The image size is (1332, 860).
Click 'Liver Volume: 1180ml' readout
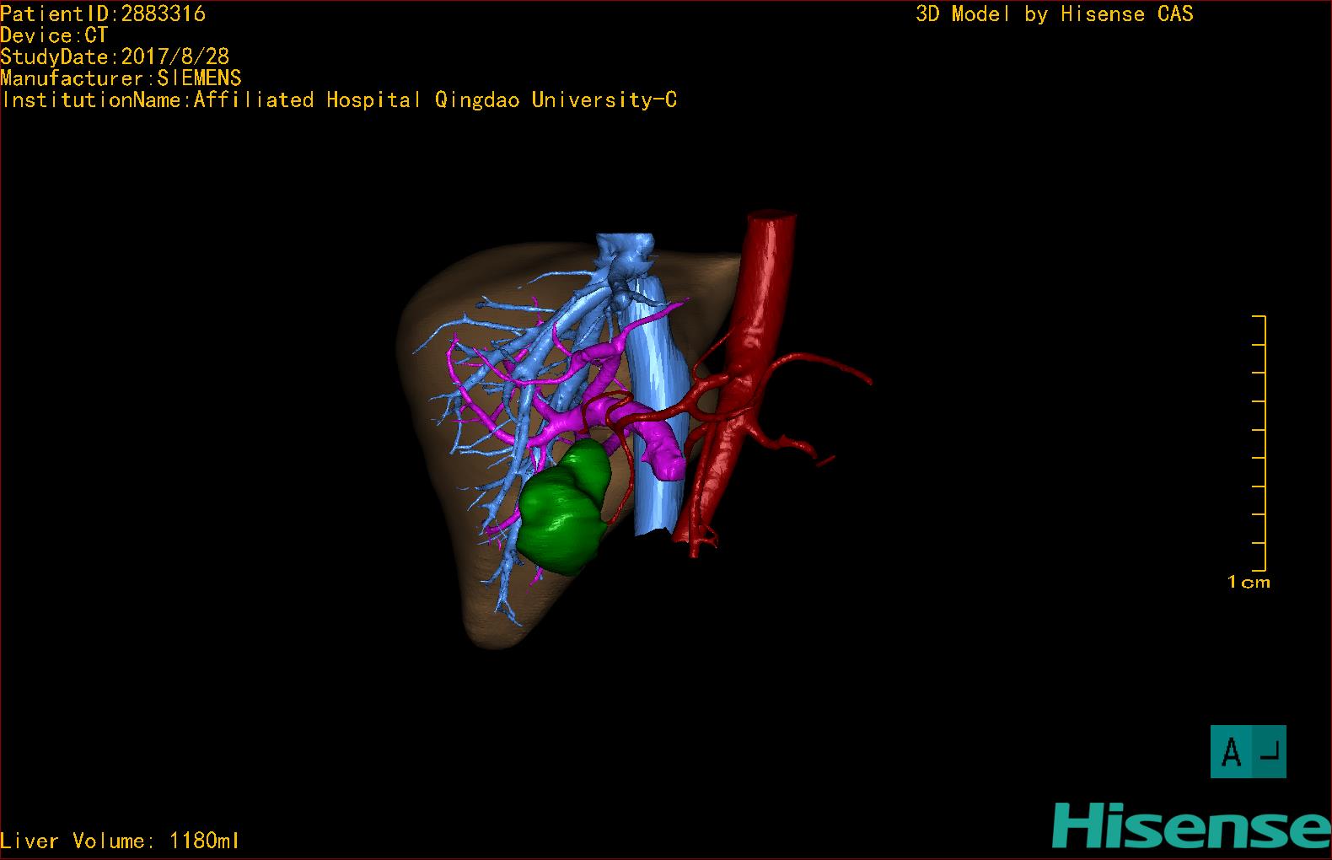coord(121,841)
